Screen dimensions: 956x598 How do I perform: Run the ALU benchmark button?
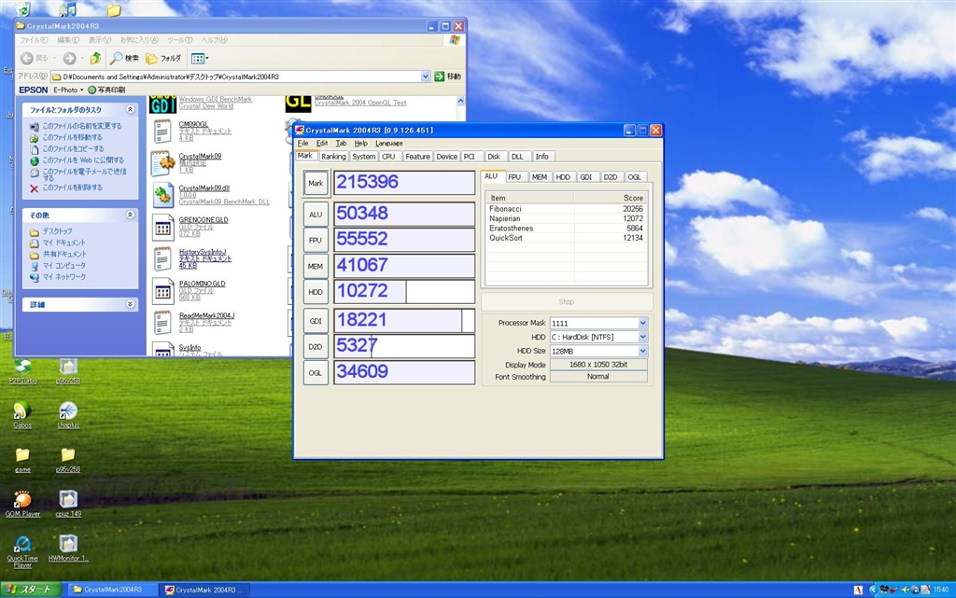click(316, 215)
